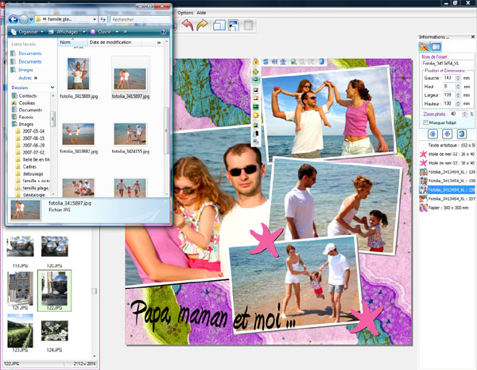Expand the Autres favorites links
Viewport: 477px width, 370px height.
tap(28, 78)
